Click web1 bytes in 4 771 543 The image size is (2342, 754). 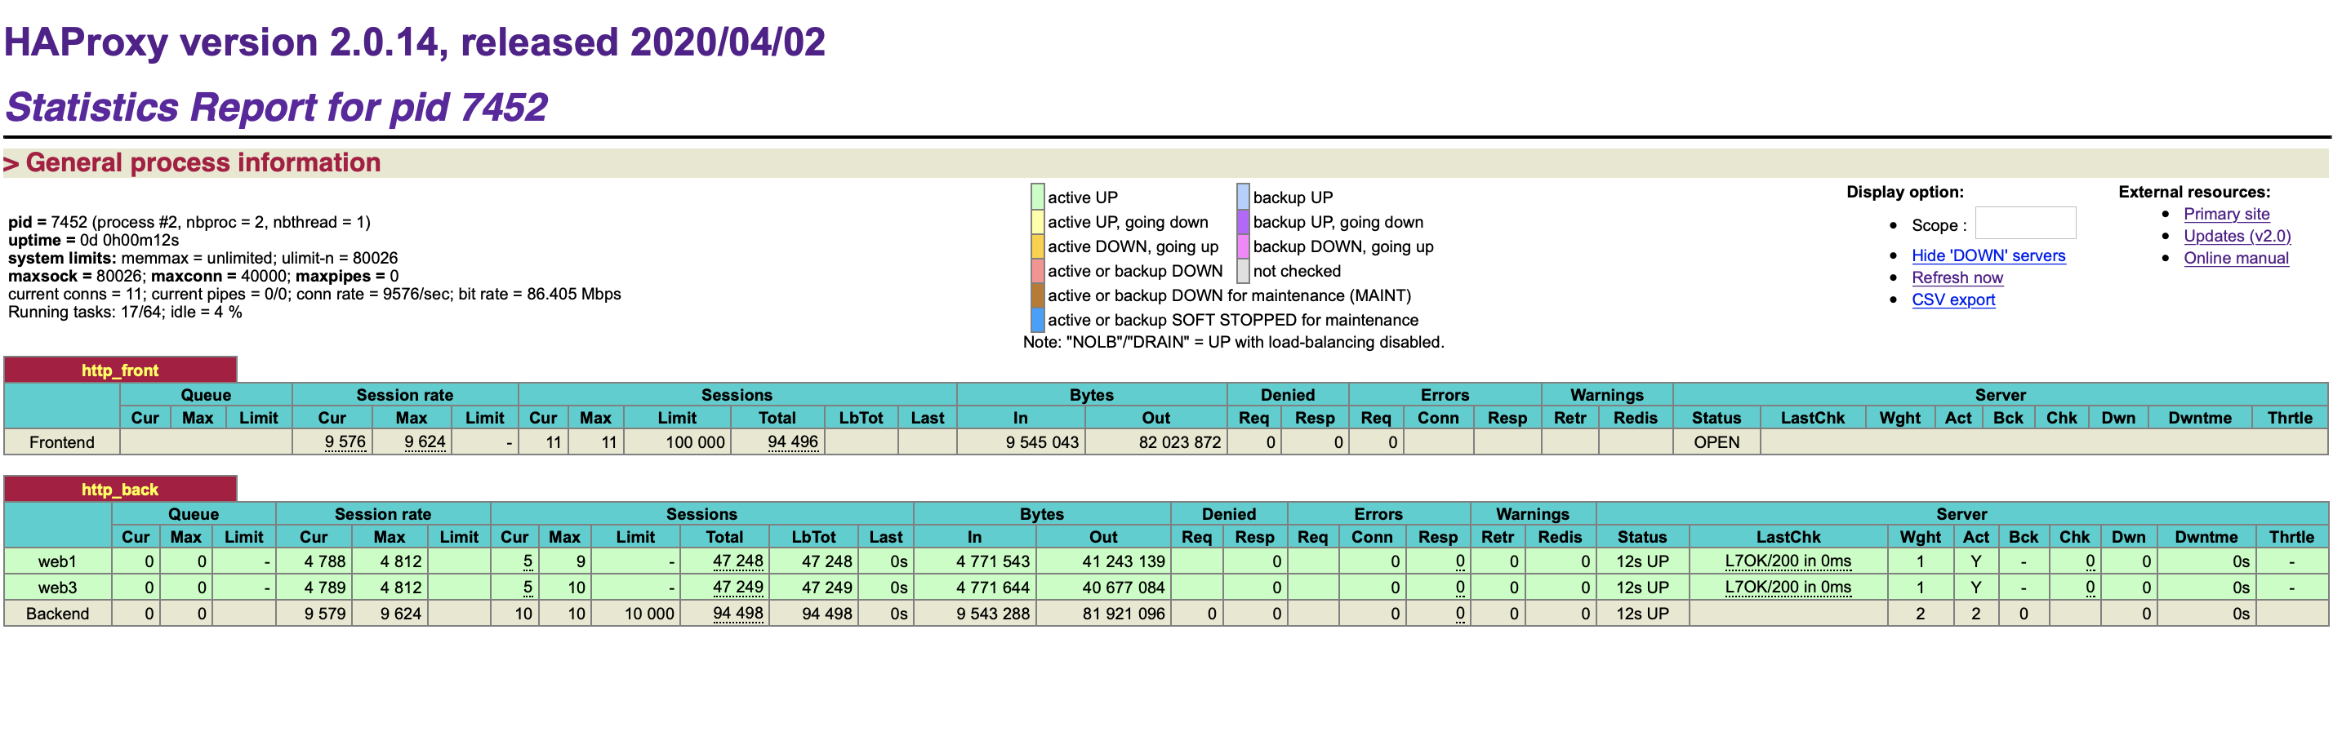(x=993, y=561)
